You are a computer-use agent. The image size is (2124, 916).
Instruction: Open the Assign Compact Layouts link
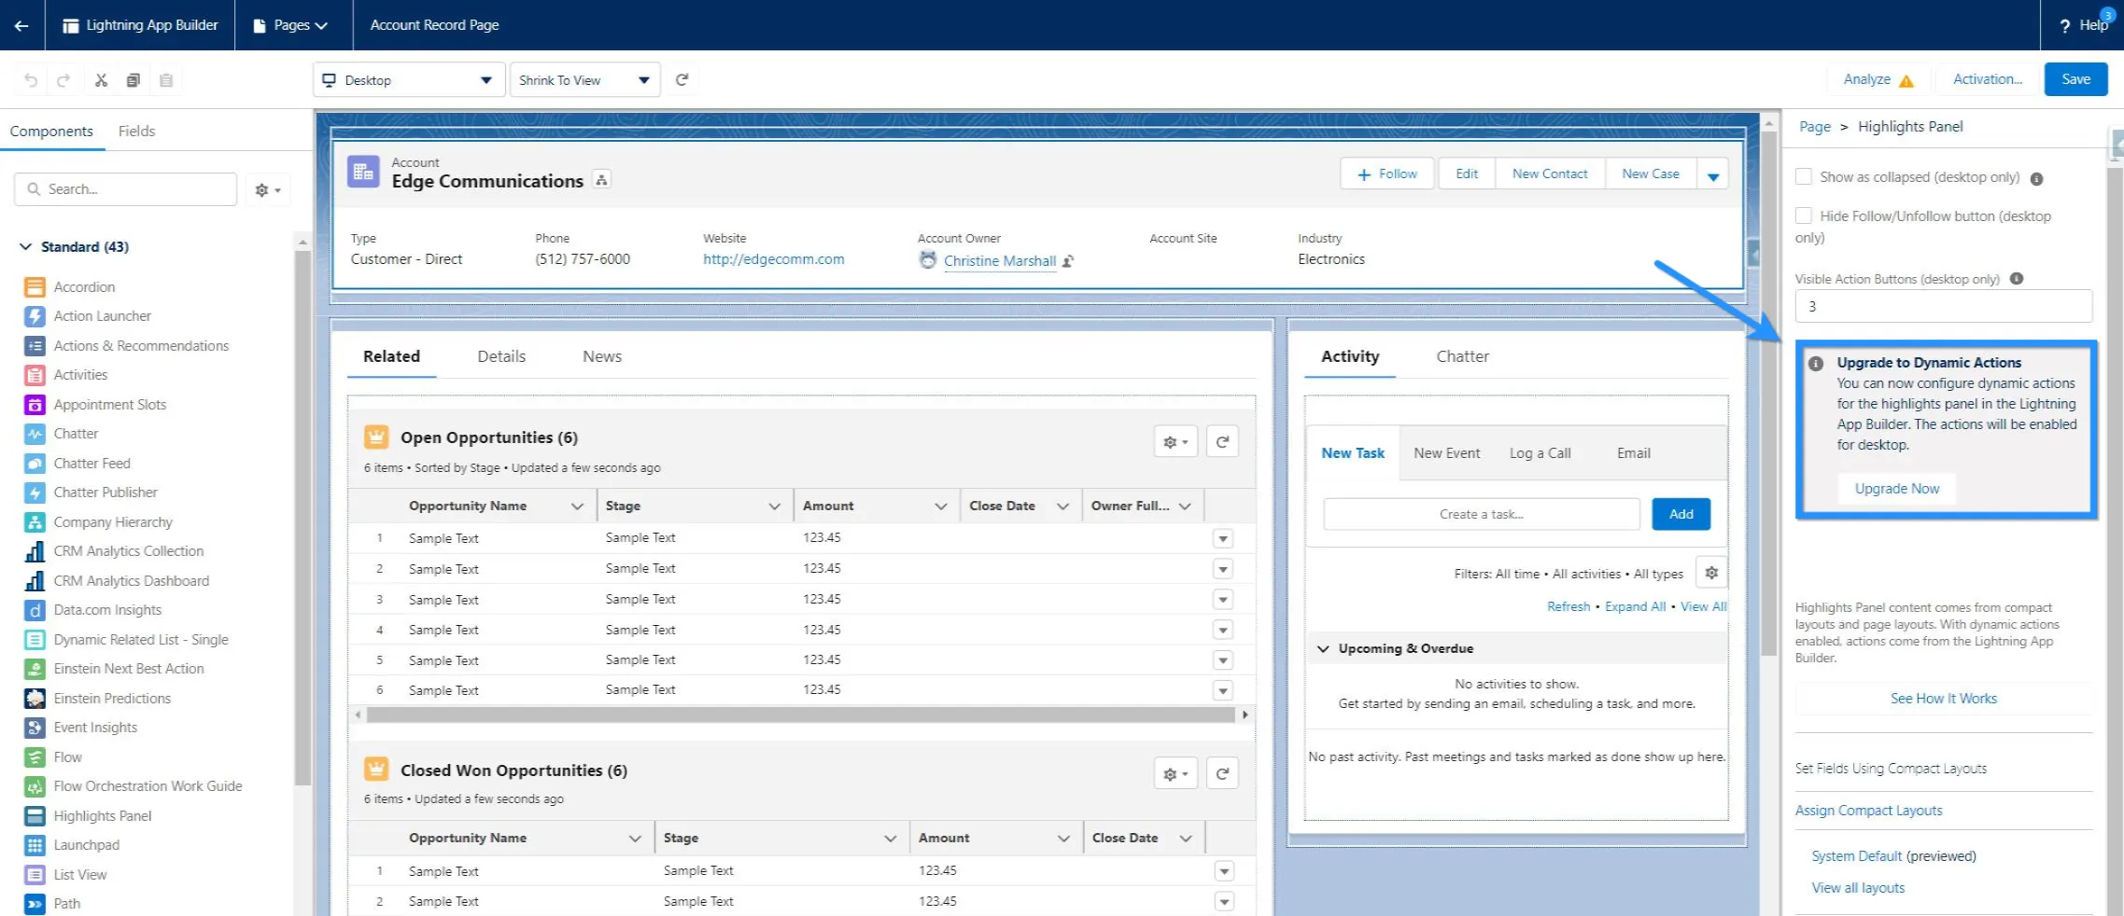(1868, 811)
